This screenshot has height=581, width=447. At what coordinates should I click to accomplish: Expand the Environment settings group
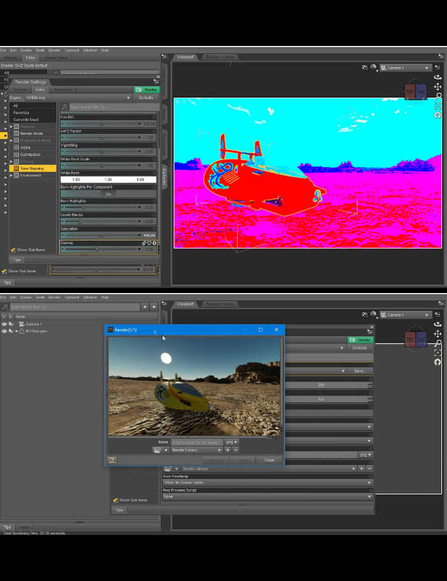[11, 176]
